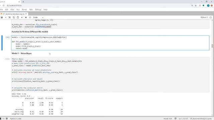Click the 'weighted avg' row in the report
The image size is (214, 120).
pos(37,114)
